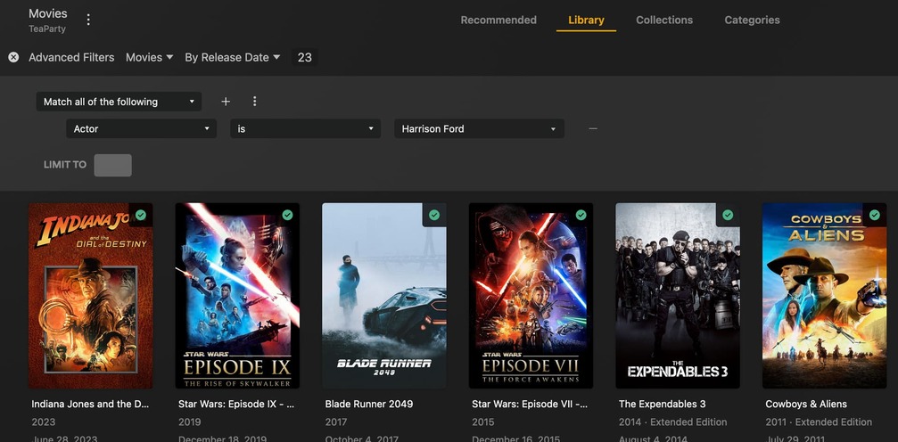Add a new filter rule with plus icon
Viewport: 898px width, 442px height.
coord(226,102)
